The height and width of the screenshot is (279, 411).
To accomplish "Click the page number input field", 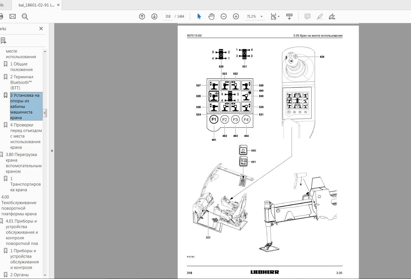I will tap(168, 16).
